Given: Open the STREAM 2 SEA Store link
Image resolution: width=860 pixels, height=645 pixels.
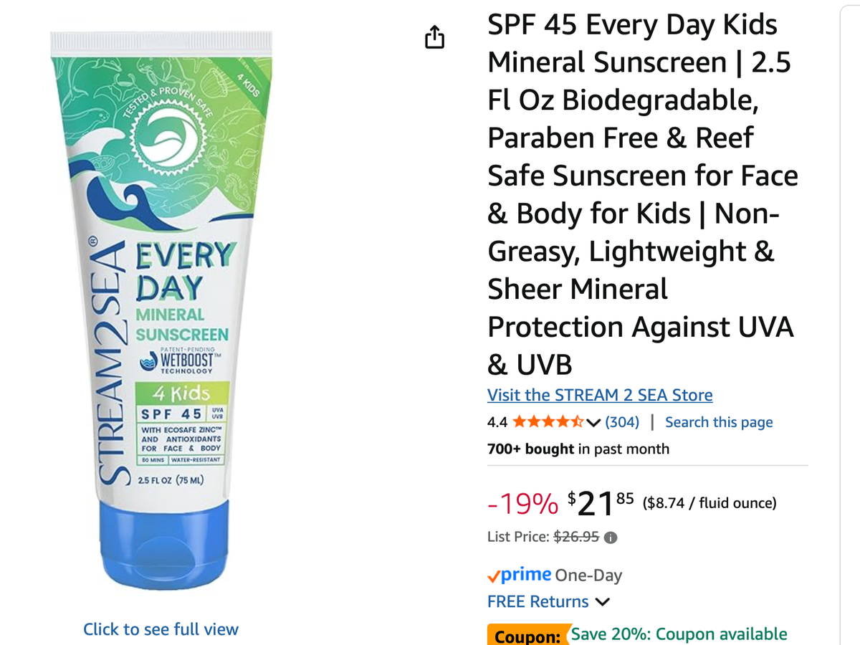Looking at the screenshot, I should (x=600, y=395).
